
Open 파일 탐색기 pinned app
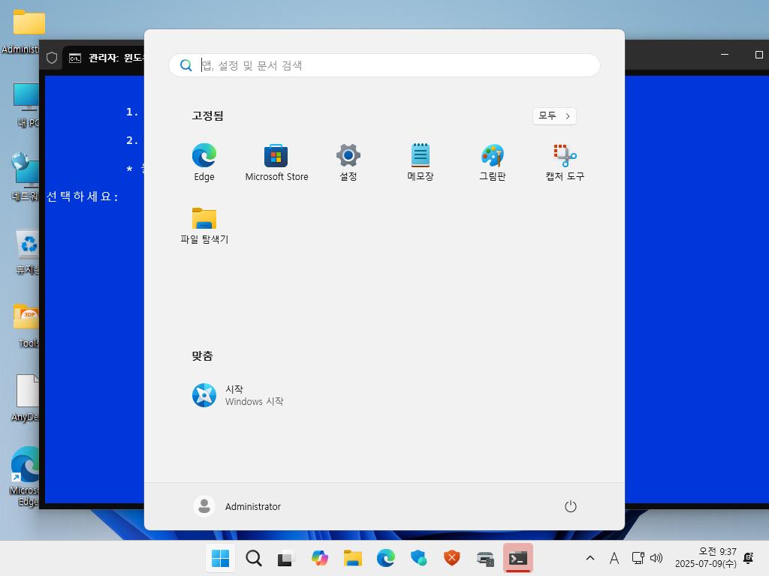pos(204,225)
